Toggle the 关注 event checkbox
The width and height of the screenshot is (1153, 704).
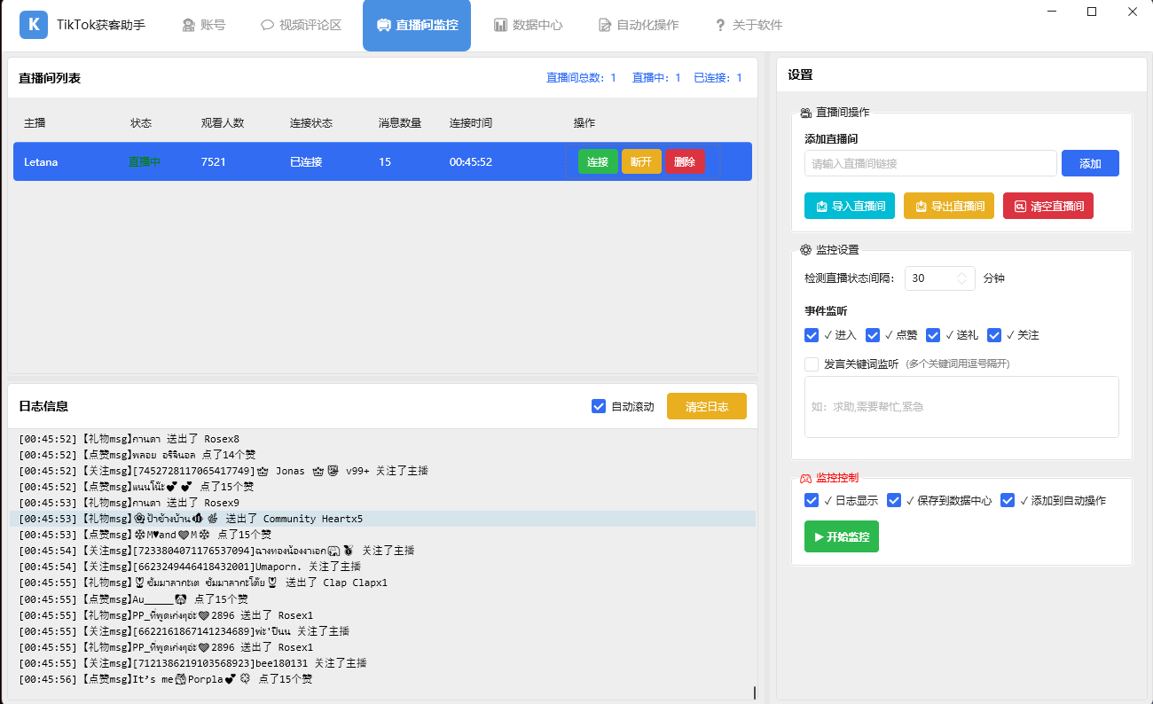tap(994, 335)
